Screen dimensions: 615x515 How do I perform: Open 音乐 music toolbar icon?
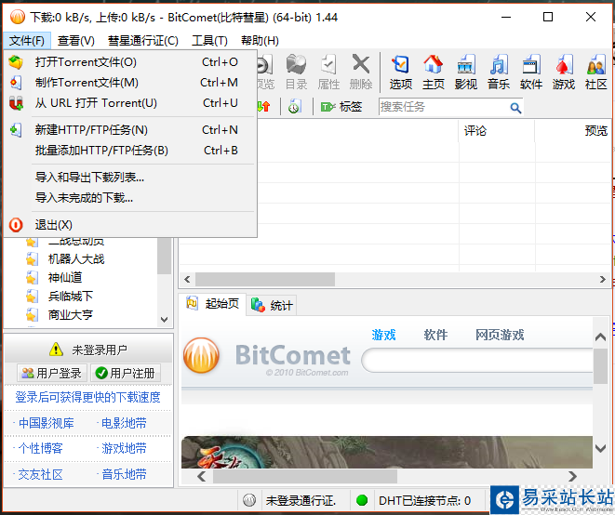tap(498, 72)
